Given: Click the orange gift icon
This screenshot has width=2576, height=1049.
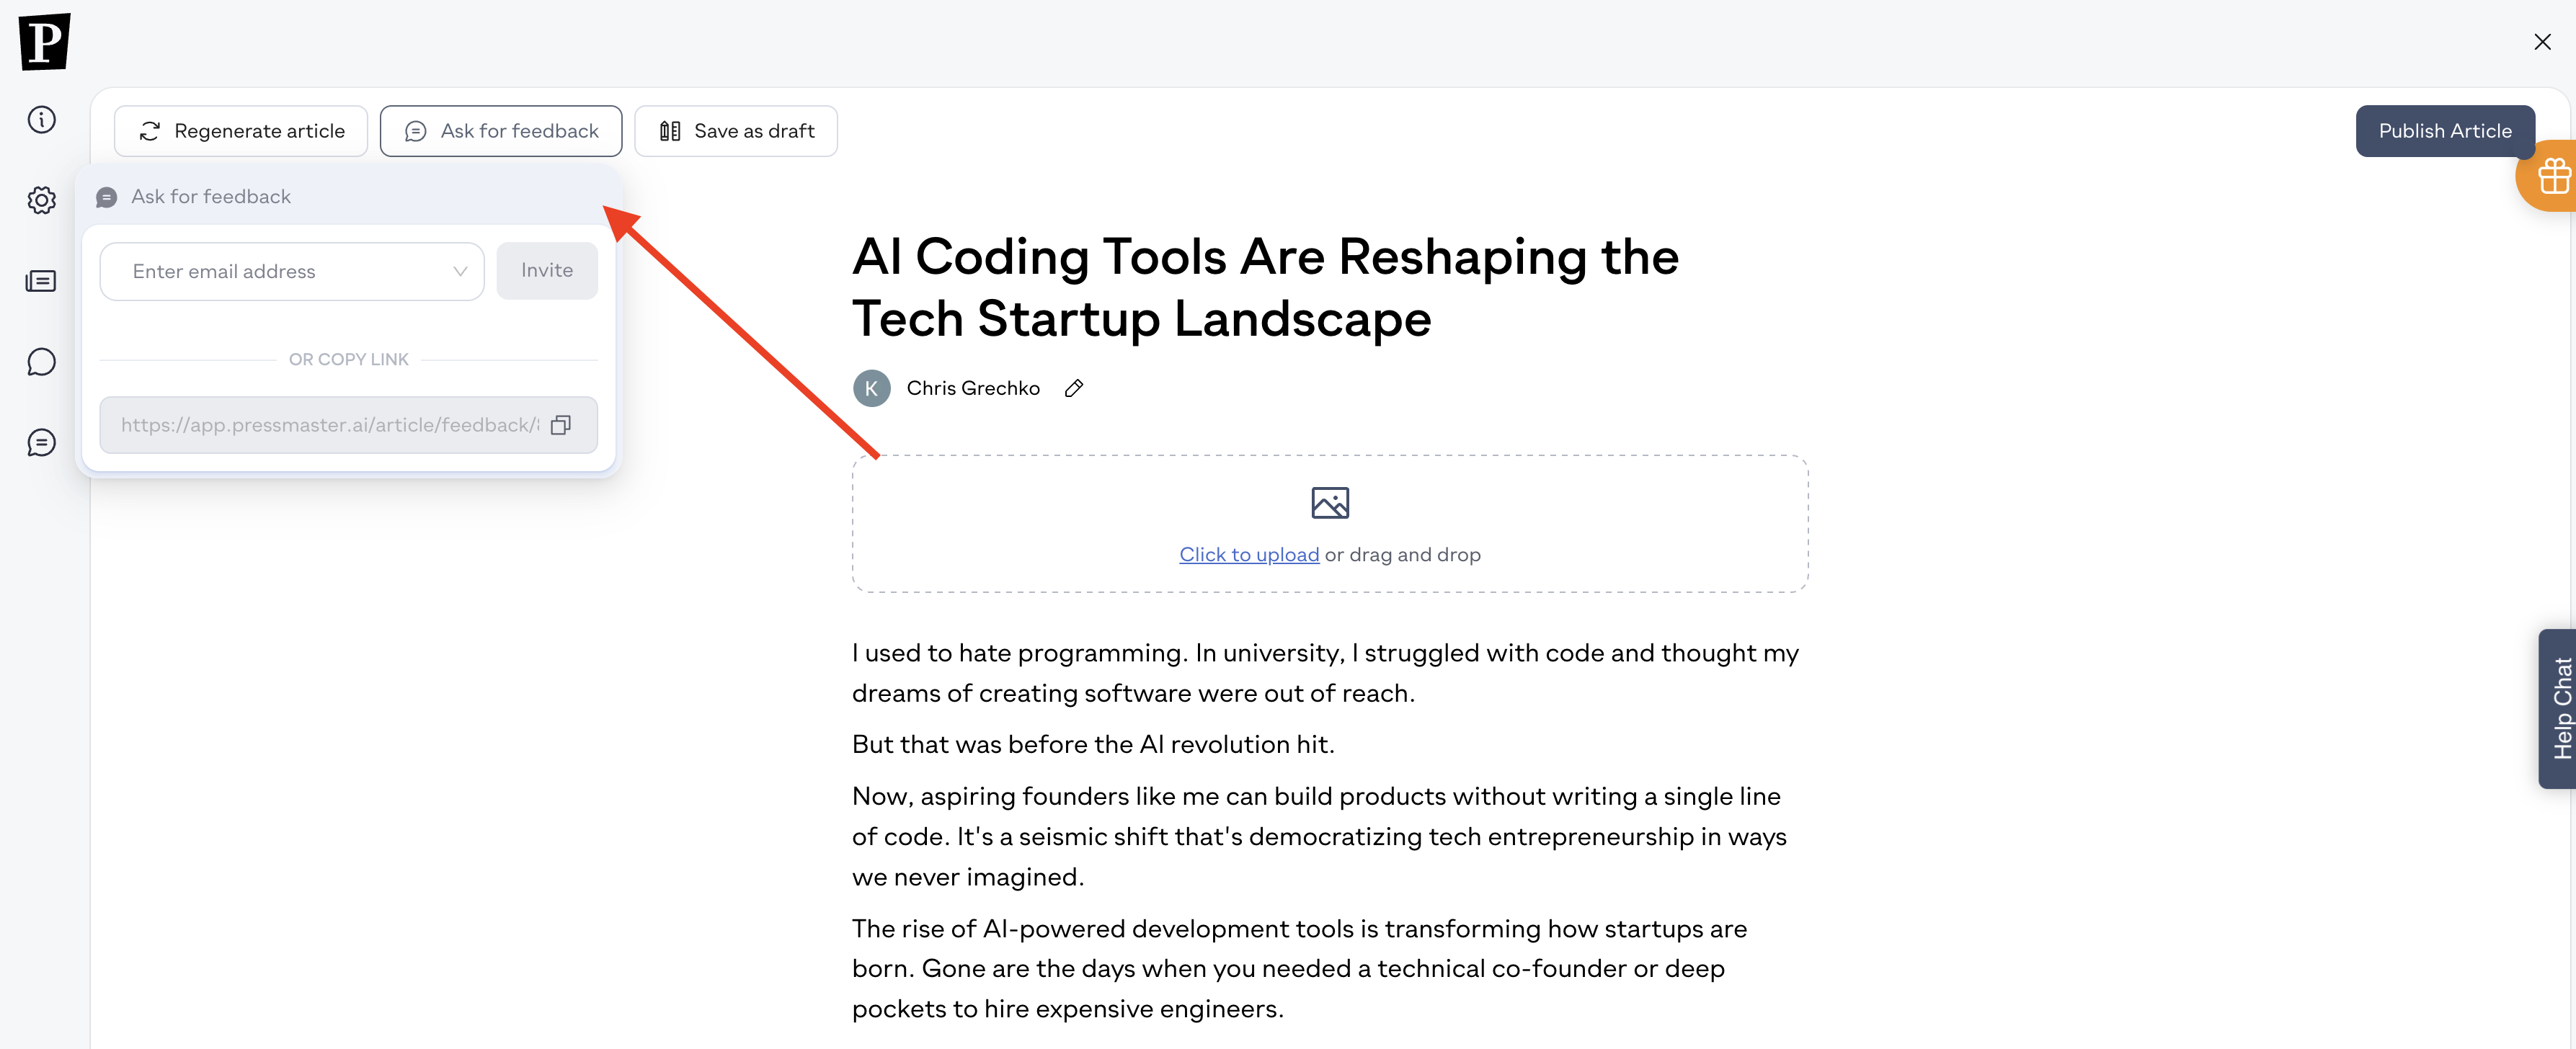Looking at the screenshot, I should pos(2551,176).
